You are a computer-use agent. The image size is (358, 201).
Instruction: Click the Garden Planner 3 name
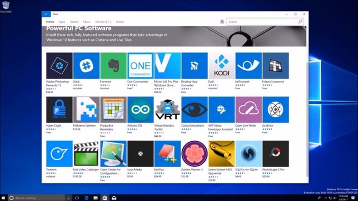tap(192, 170)
